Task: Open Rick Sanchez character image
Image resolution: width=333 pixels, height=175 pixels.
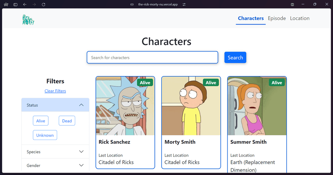Action: point(125,106)
